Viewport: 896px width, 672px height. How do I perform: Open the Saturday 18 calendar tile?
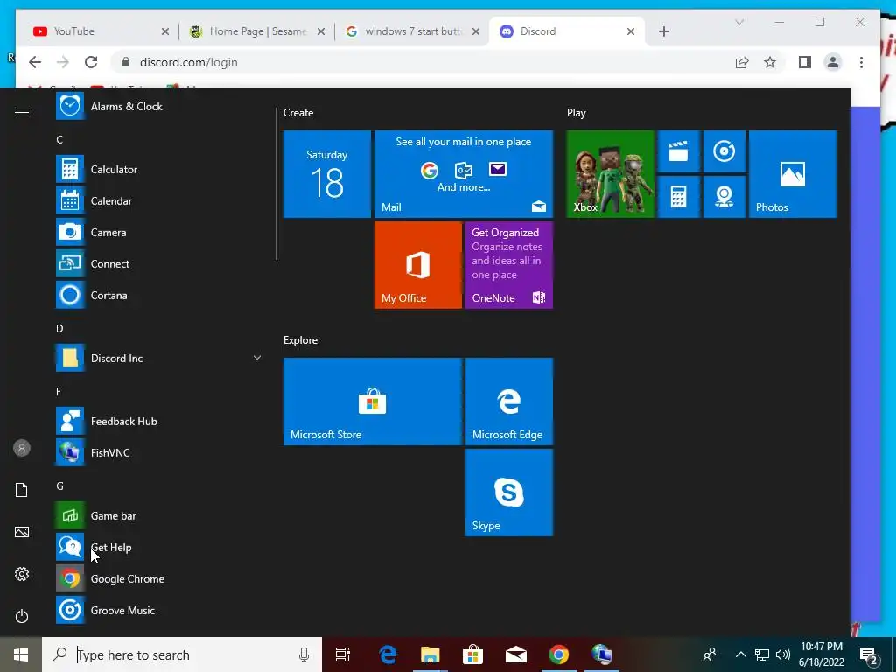[327, 174]
